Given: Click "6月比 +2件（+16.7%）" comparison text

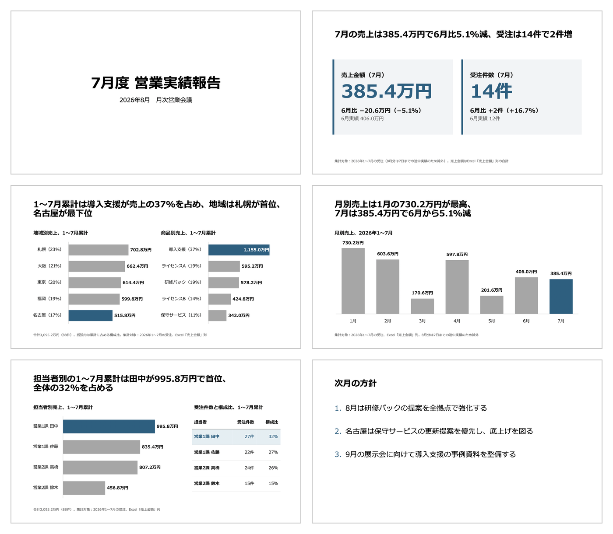Looking at the screenshot, I should pos(504,111).
